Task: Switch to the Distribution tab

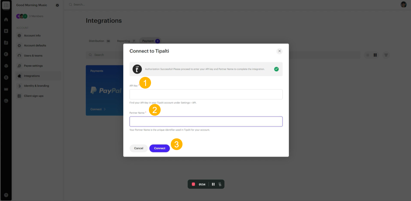Action: (96, 41)
